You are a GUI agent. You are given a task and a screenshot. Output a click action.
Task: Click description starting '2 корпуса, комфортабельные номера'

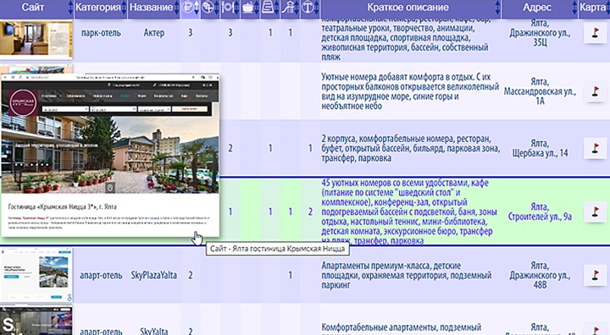pos(410,148)
